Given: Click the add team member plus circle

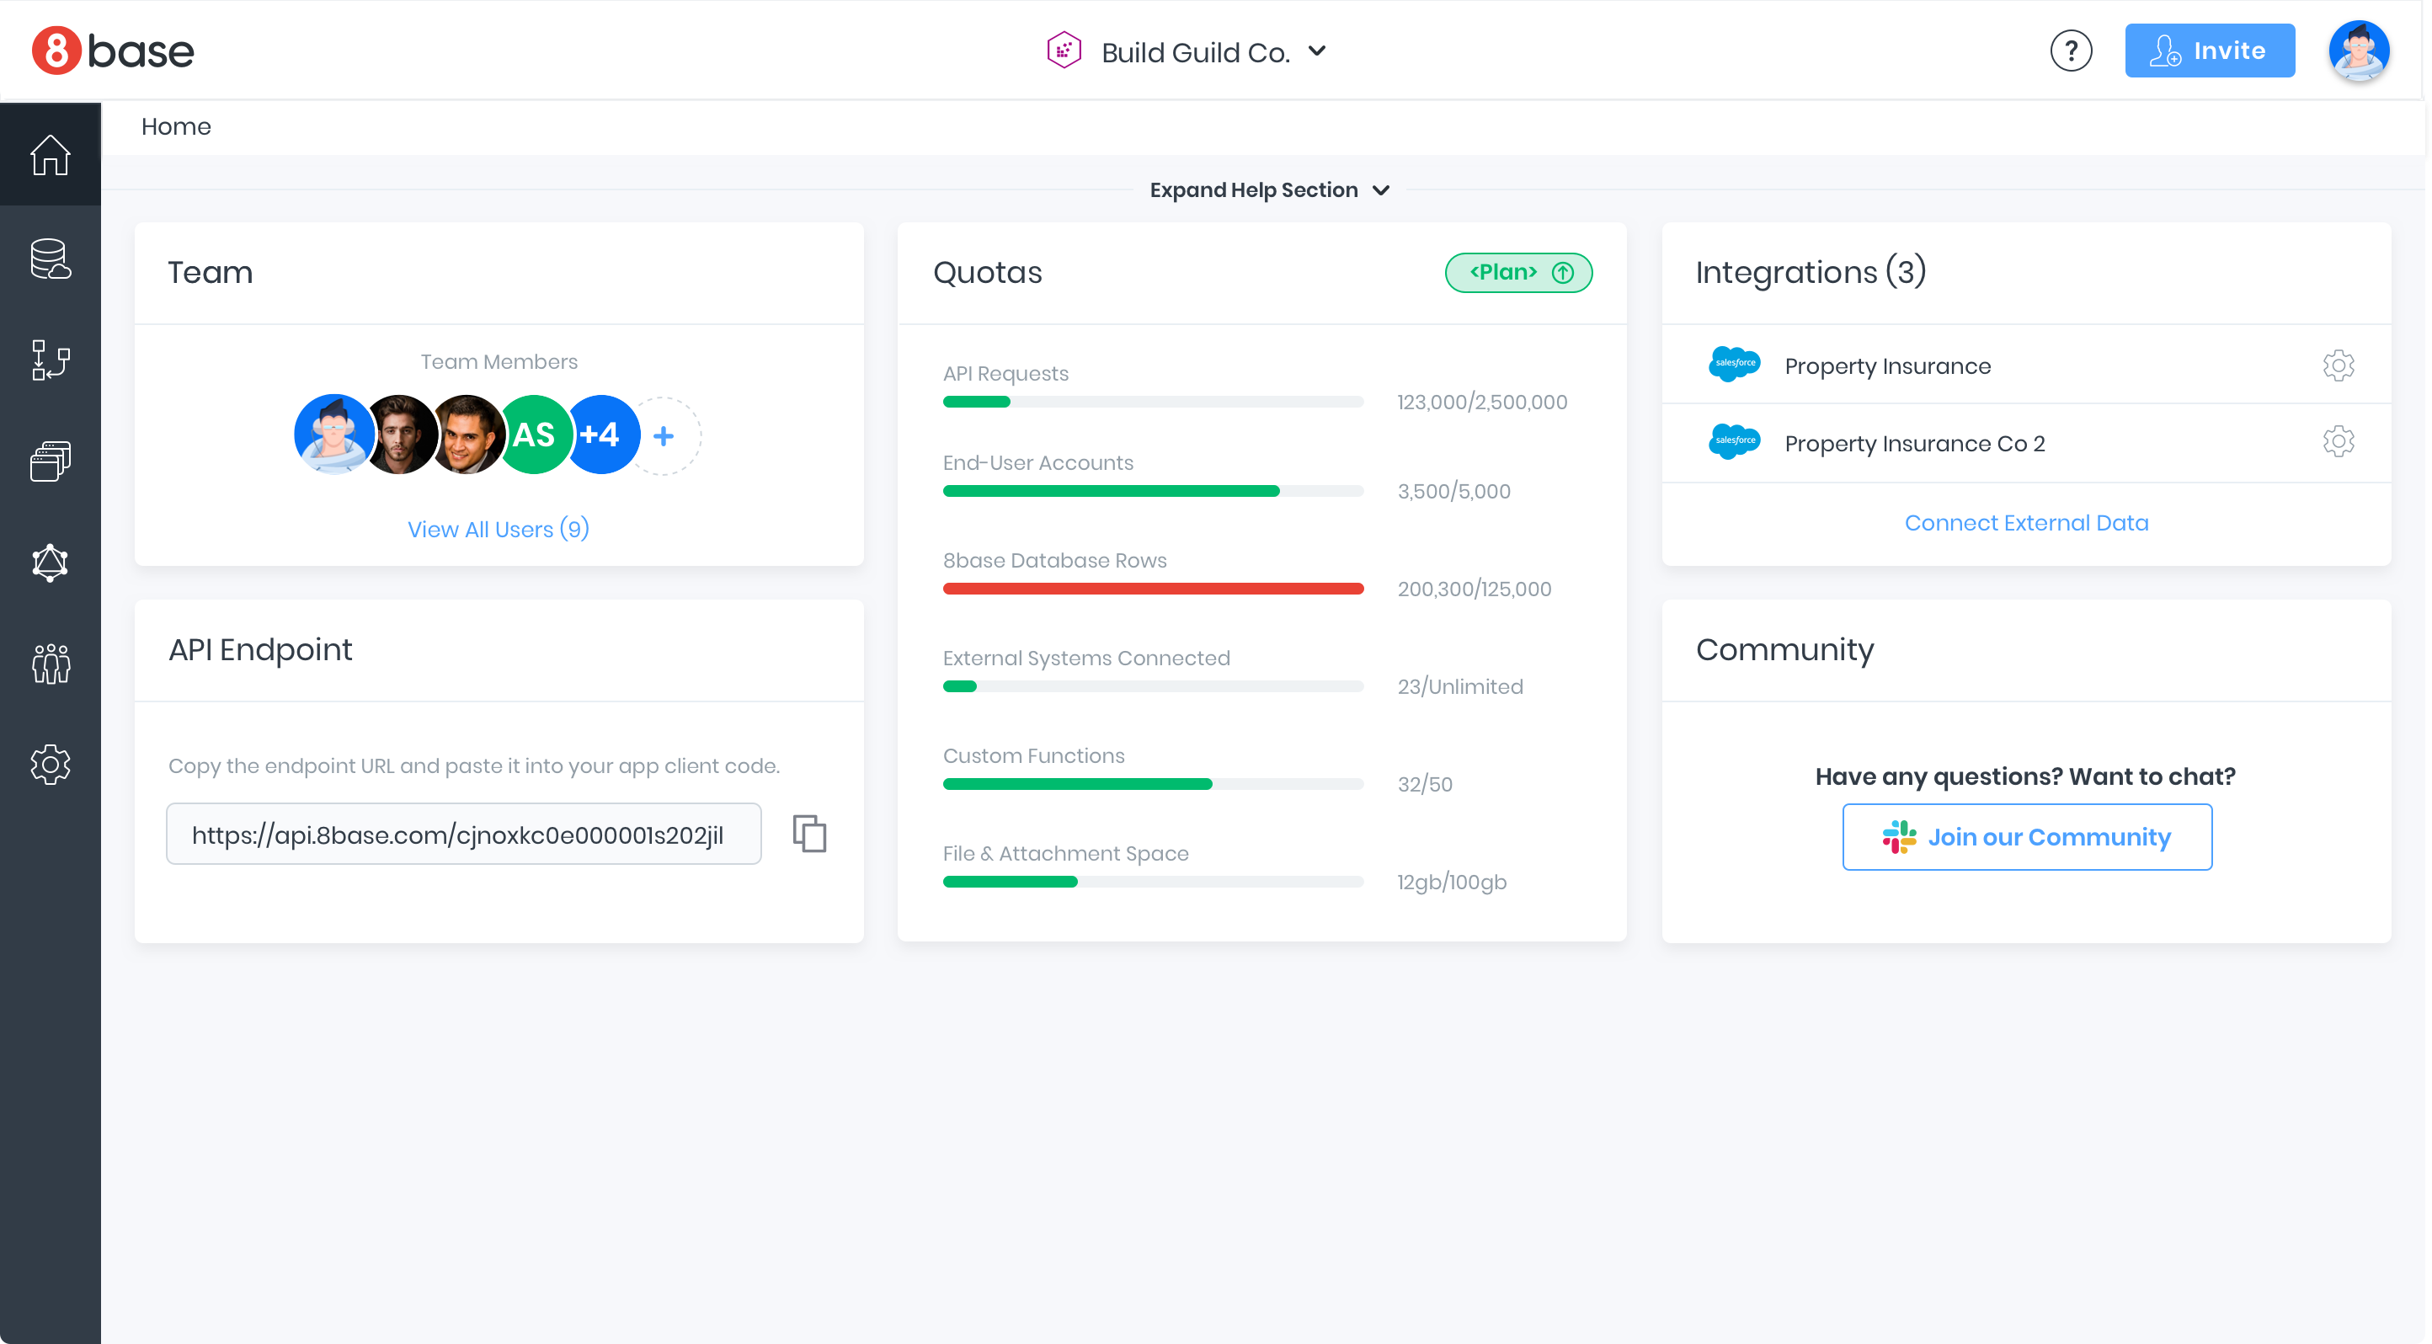Looking at the screenshot, I should (664, 435).
